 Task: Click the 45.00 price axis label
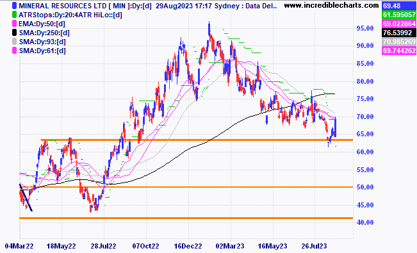click(x=365, y=205)
